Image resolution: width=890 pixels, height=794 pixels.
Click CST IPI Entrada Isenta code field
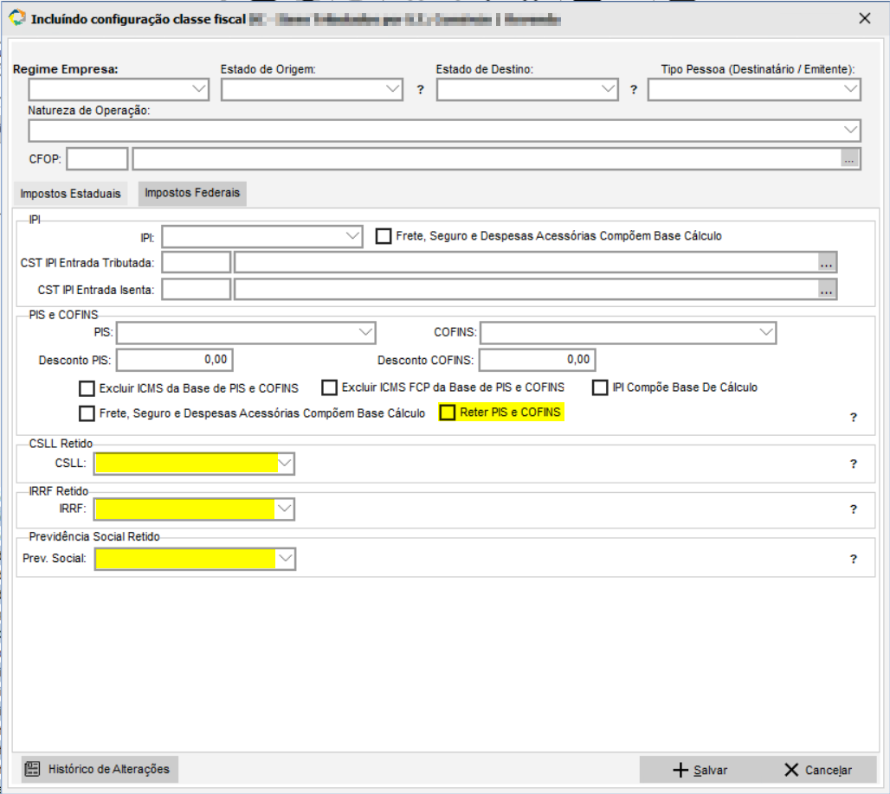pyautogui.click(x=197, y=290)
